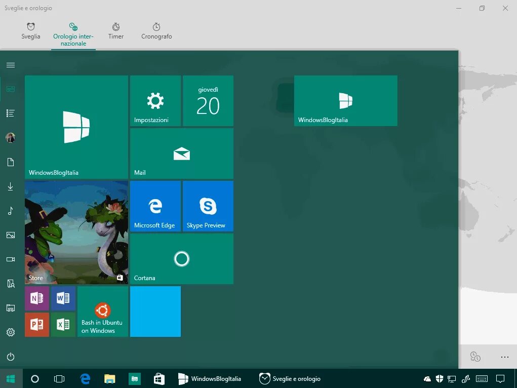517x388 pixels.
Task: Open Videos folder from Start sidebar
Action: 11,259
